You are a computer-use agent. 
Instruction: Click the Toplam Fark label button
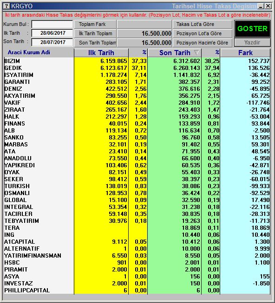[95, 24]
